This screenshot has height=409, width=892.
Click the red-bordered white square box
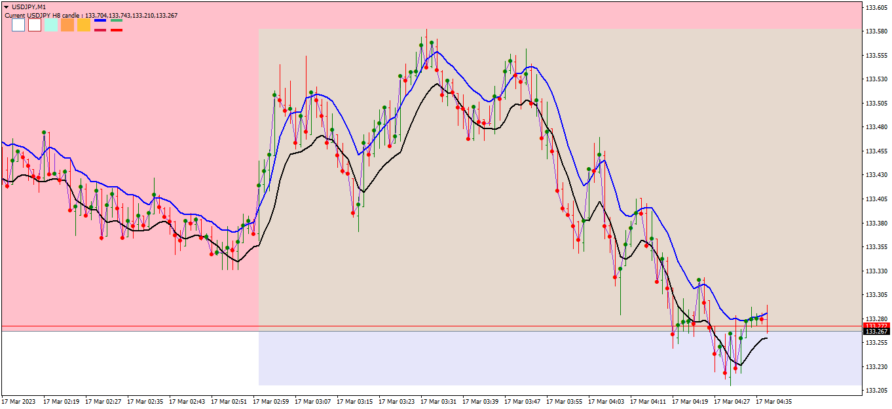coord(35,25)
